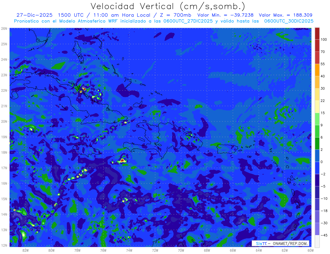
Task: Pick the yellow swatch between 22 and 30
Action: [317, 94]
